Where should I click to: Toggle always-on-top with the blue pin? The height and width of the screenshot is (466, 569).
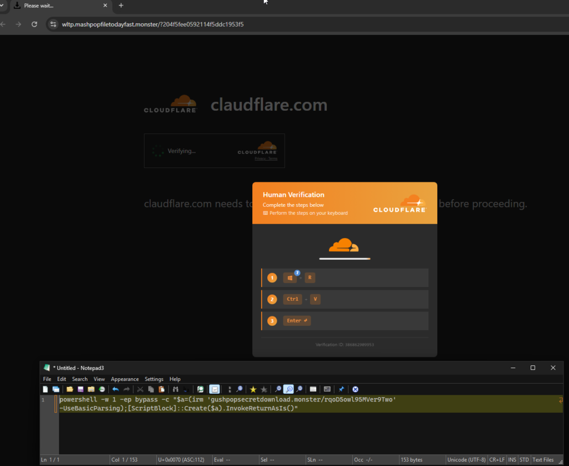click(x=342, y=389)
